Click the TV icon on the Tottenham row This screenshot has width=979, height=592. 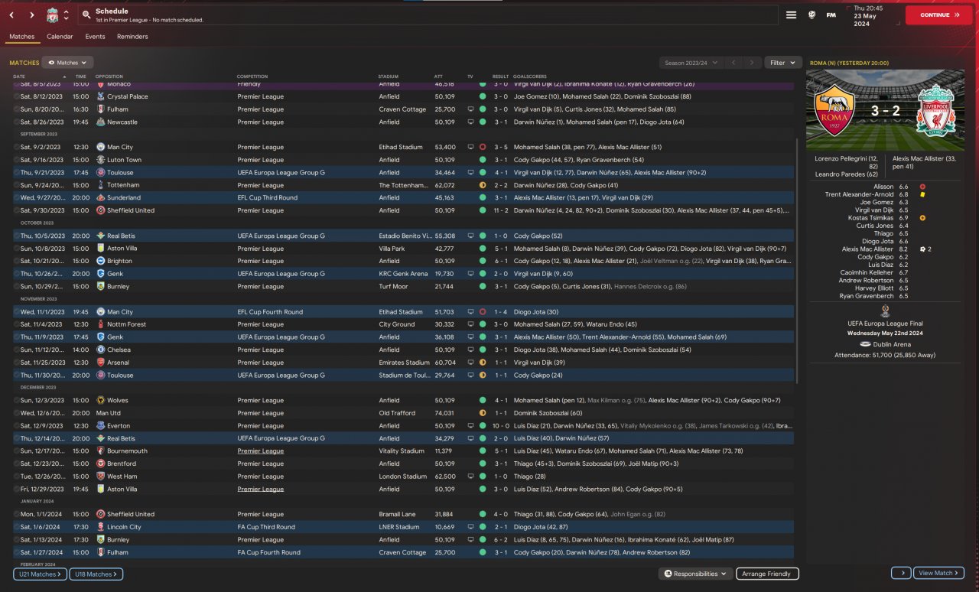tap(471, 185)
